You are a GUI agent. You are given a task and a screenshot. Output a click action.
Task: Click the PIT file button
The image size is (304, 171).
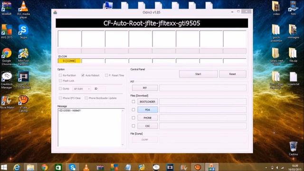click(145, 88)
